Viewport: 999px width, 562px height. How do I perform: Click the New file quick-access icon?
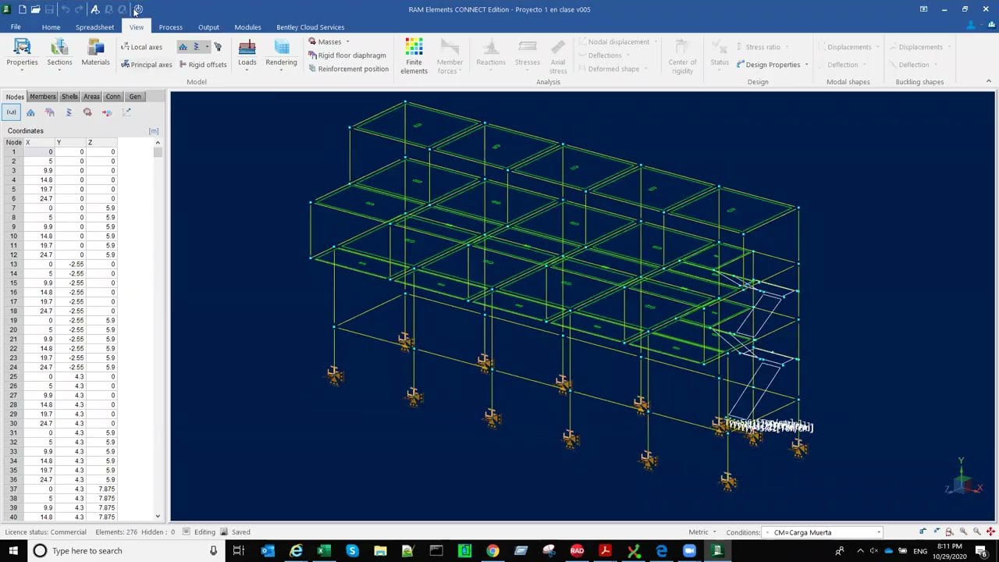pyautogui.click(x=22, y=9)
